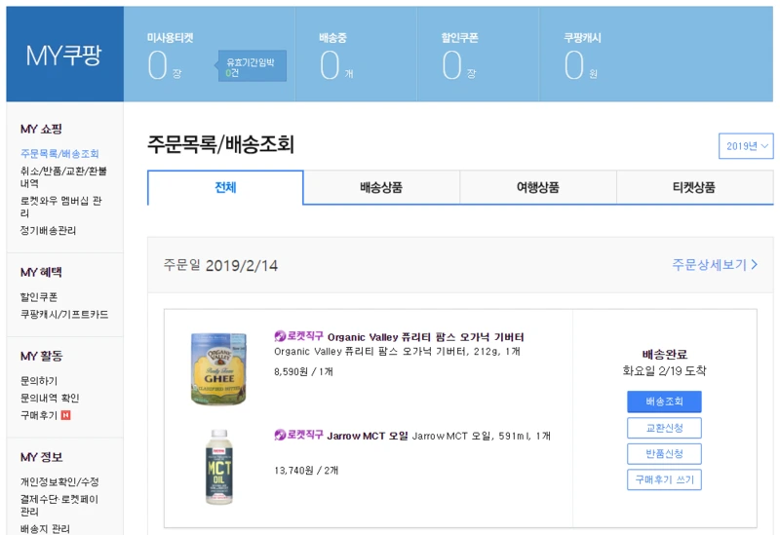Open 개인정보확인/수정 in sidebar
Viewport: 780px width, 535px height.
[x=59, y=481]
